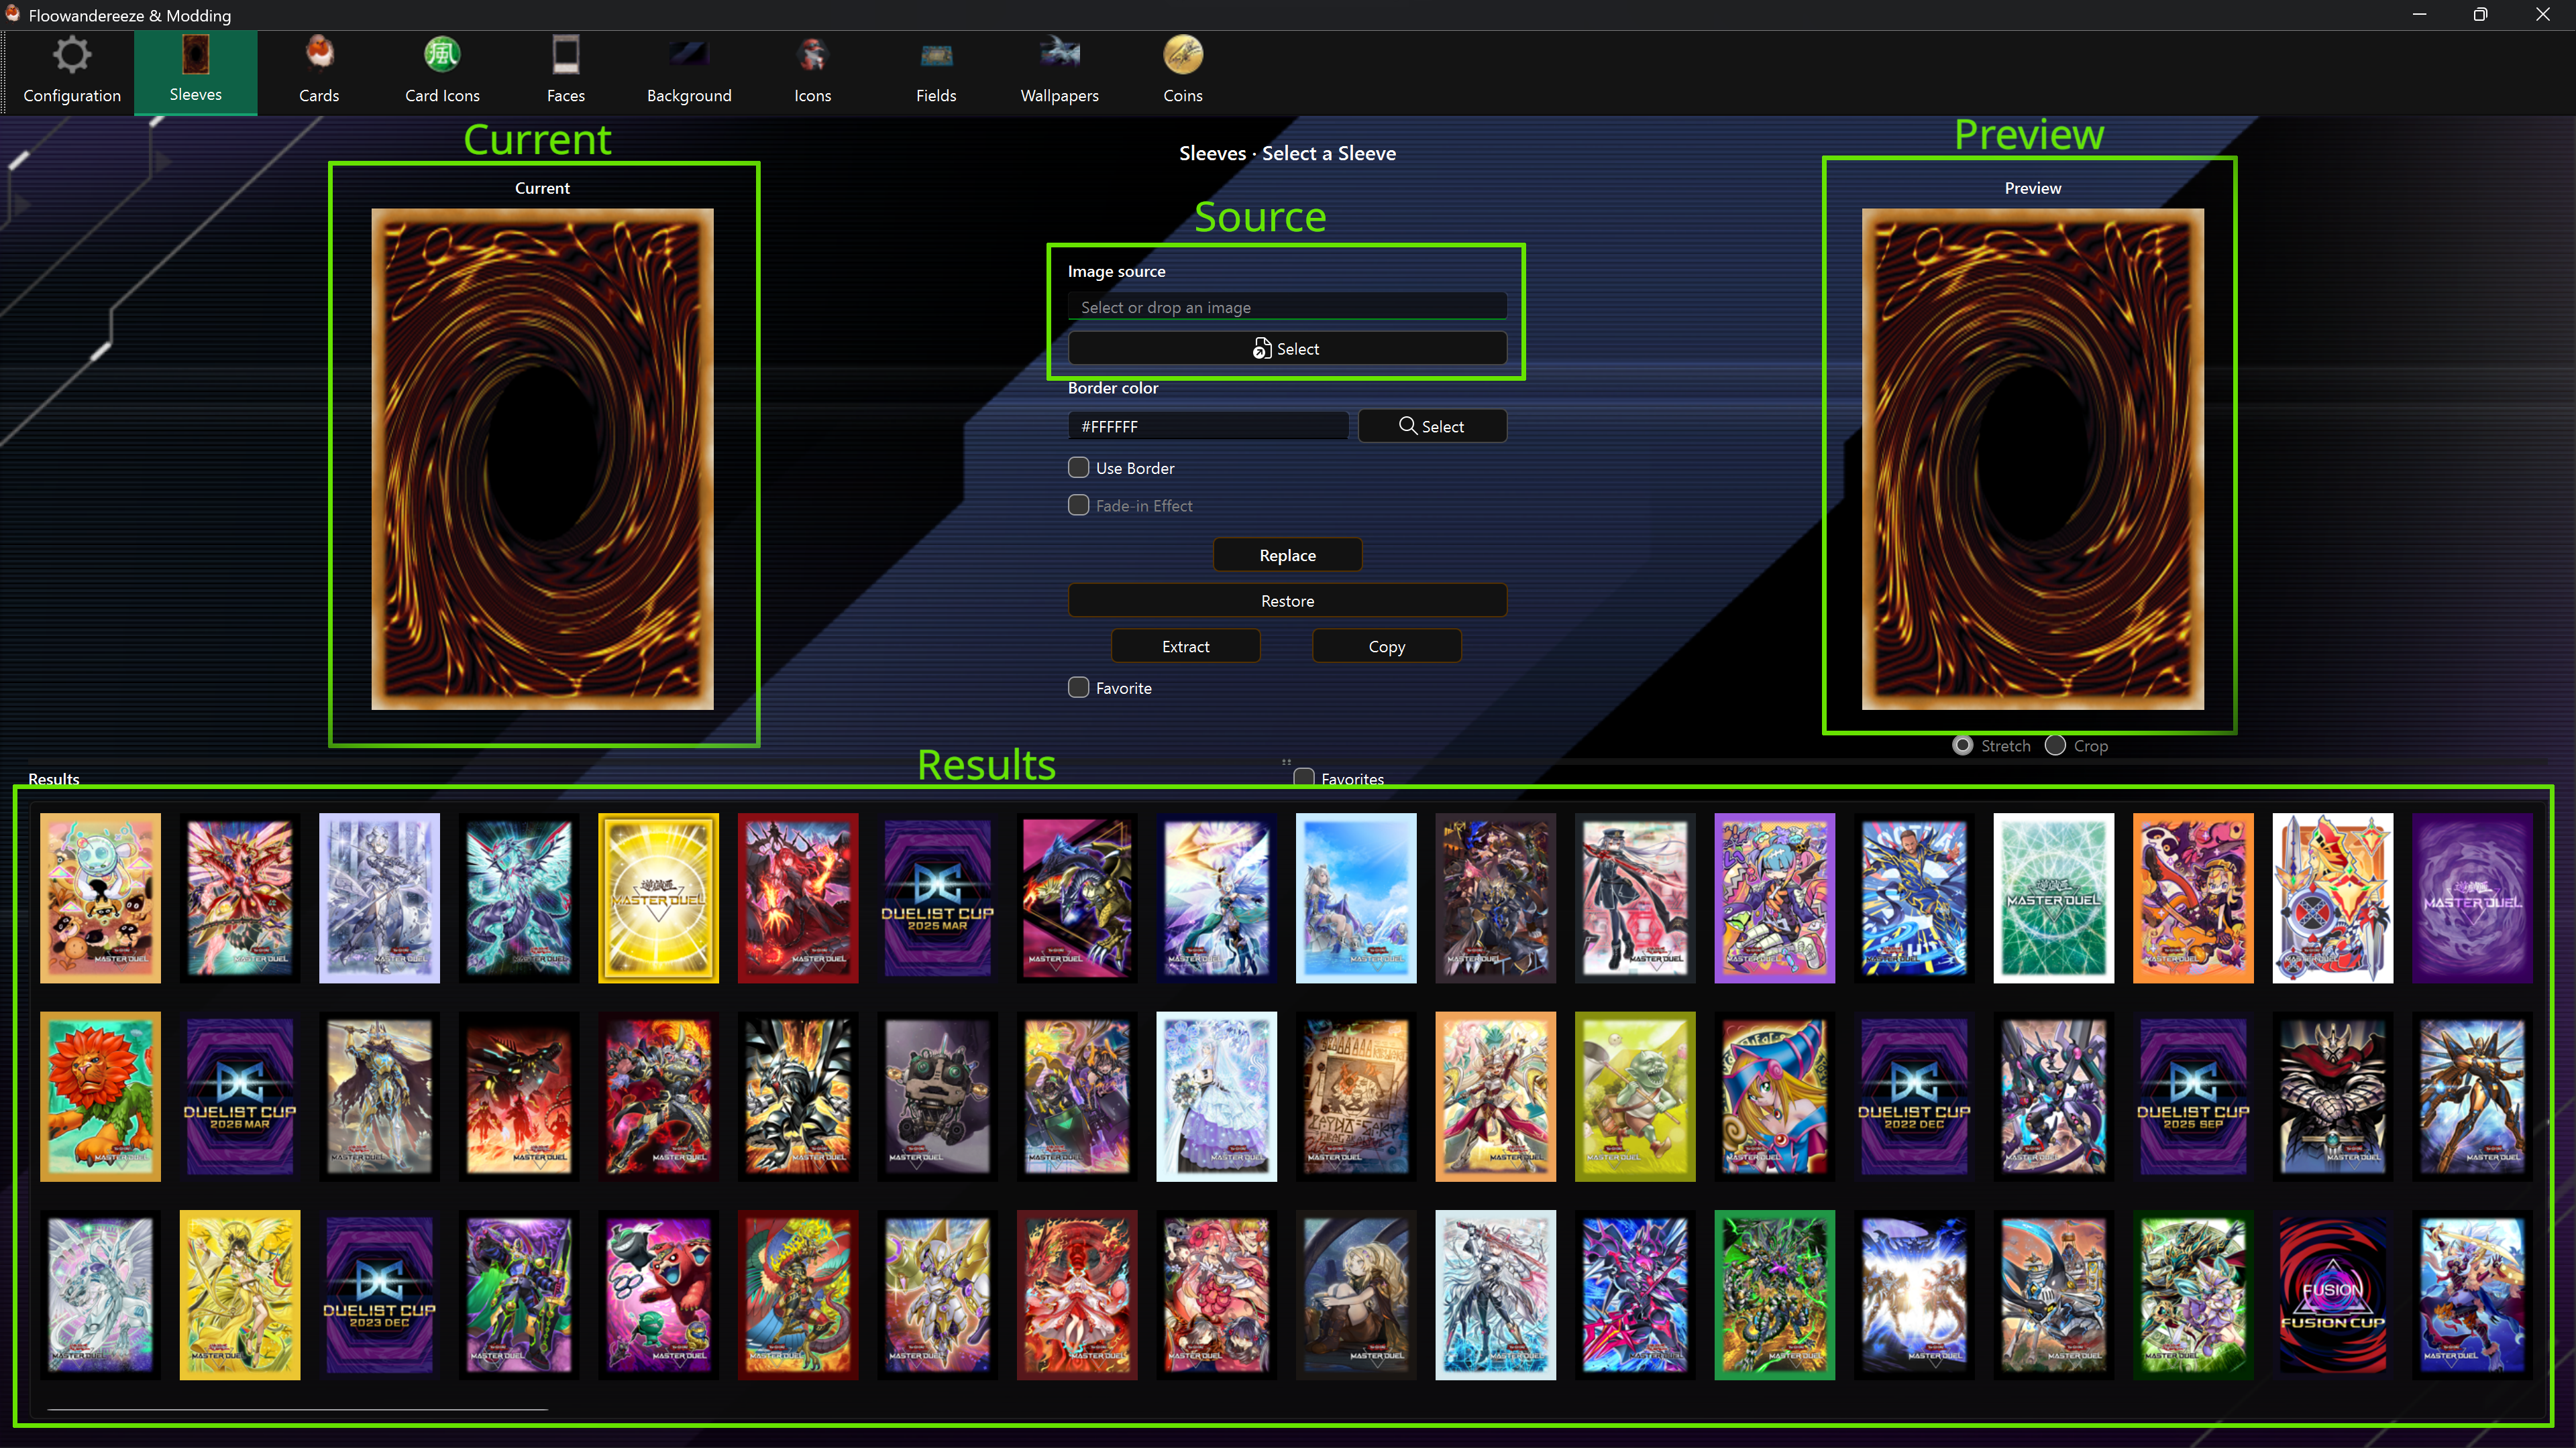
Task: Click the image source path field
Action: (1287, 307)
